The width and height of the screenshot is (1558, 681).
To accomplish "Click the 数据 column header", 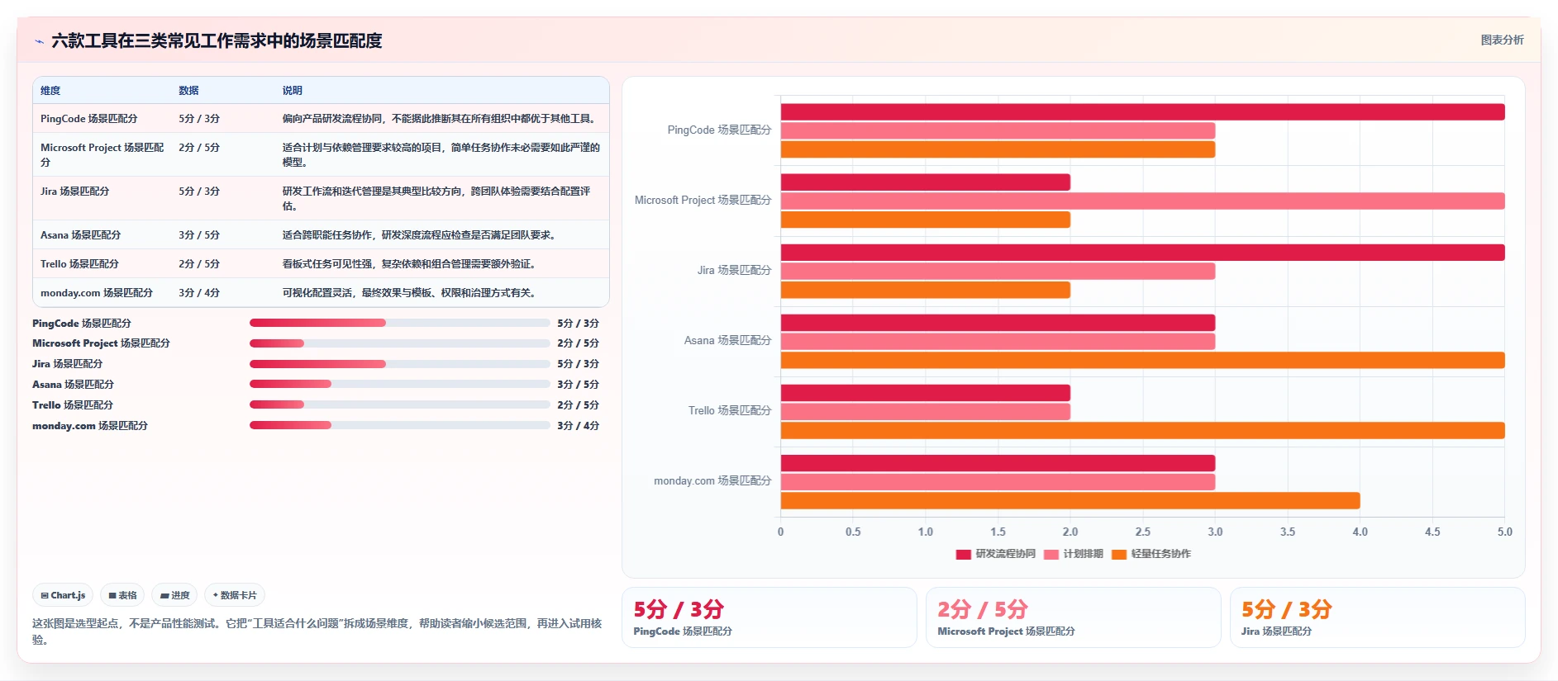I will click(188, 91).
